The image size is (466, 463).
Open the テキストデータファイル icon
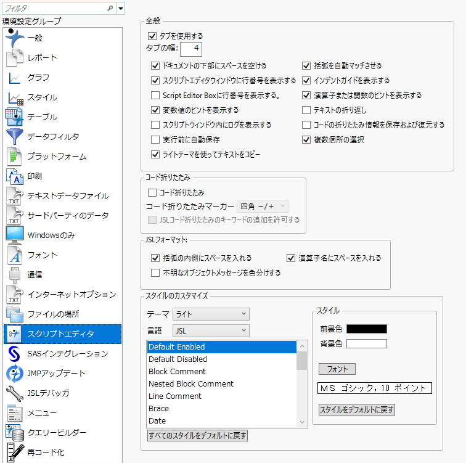[14, 196]
